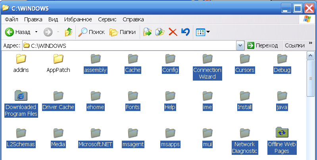Select the Debug folder icon
Viewport: 317px width, 160px height.
tap(282, 59)
